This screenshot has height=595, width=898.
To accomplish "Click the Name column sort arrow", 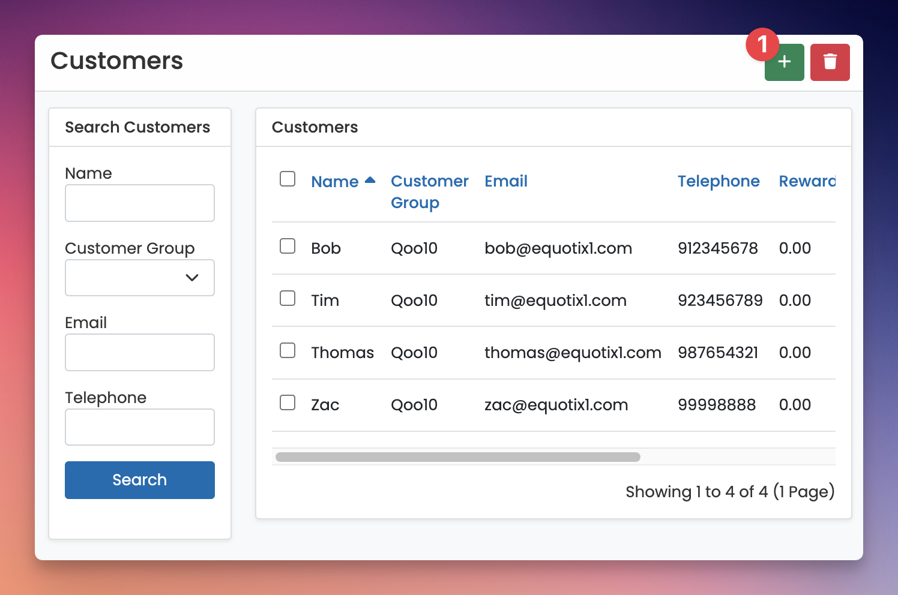I will (370, 180).
